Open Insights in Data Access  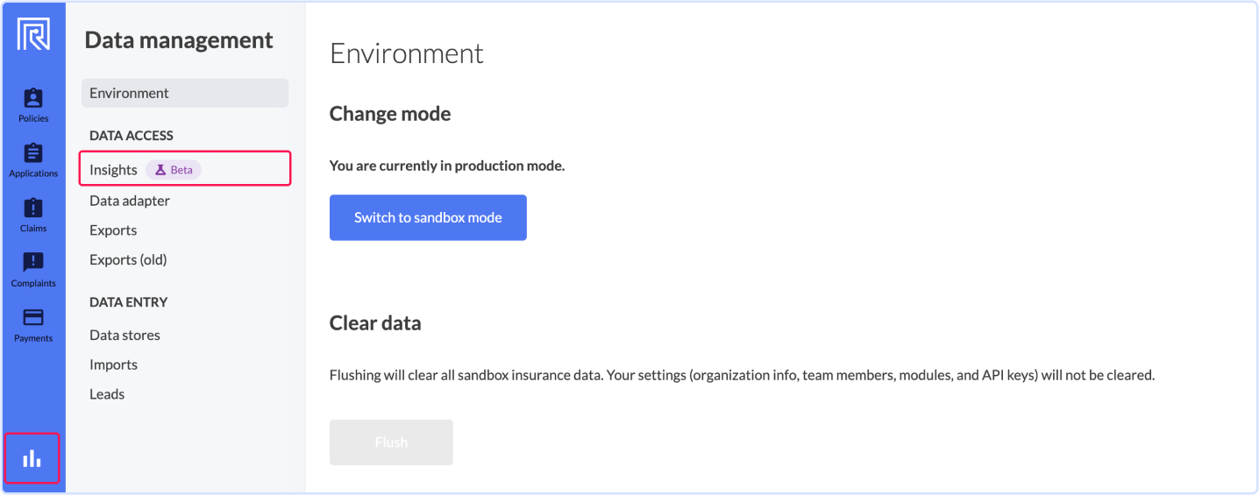185,169
